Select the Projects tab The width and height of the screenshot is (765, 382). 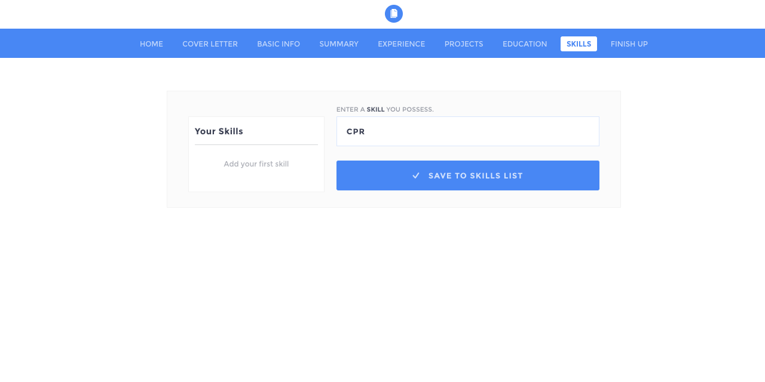tap(464, 44)
